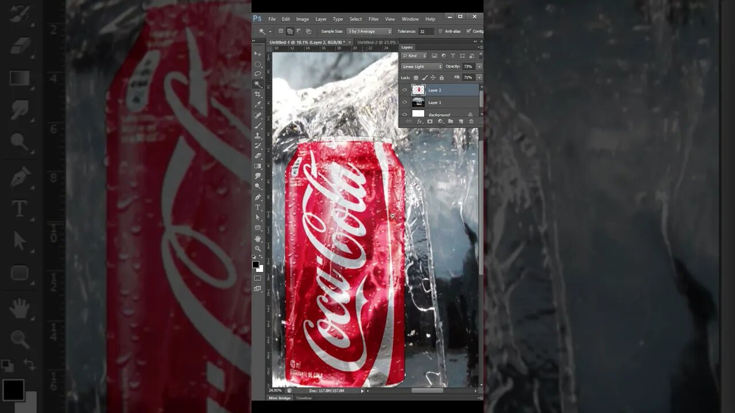Screen dimensions: 735x413
Task: Open Opacity slider dropdown arrow
Action: [479, 67]
